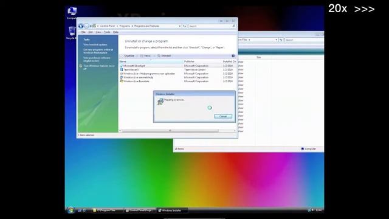Open the blue Help icon in toolbar
Image resolution: width=389 pixels, height=219 pixels.
point(233,56)
